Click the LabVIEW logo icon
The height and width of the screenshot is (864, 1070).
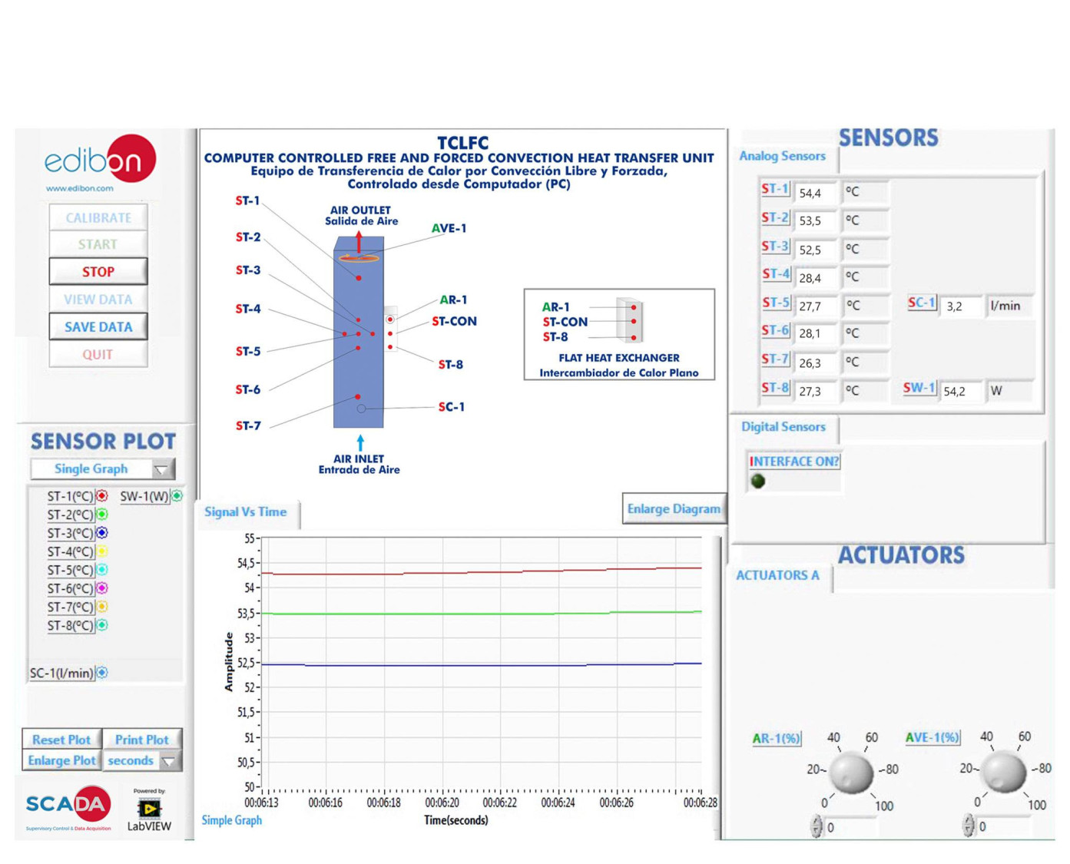[149, 808]
